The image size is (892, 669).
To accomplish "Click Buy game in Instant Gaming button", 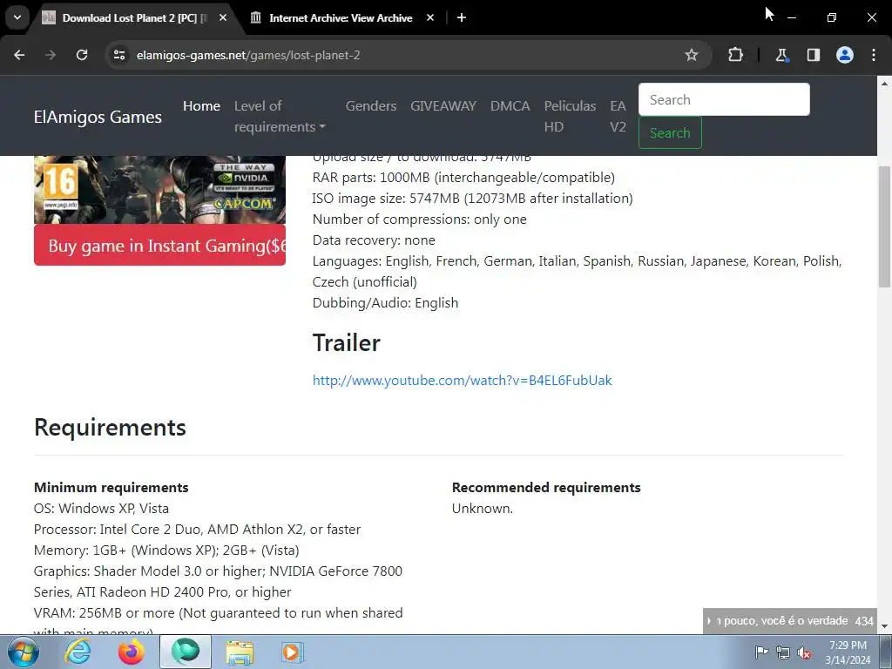I will [160, 245].
